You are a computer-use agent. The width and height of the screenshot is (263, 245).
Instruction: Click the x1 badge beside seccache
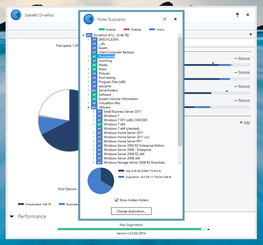(x=94, y=86)
